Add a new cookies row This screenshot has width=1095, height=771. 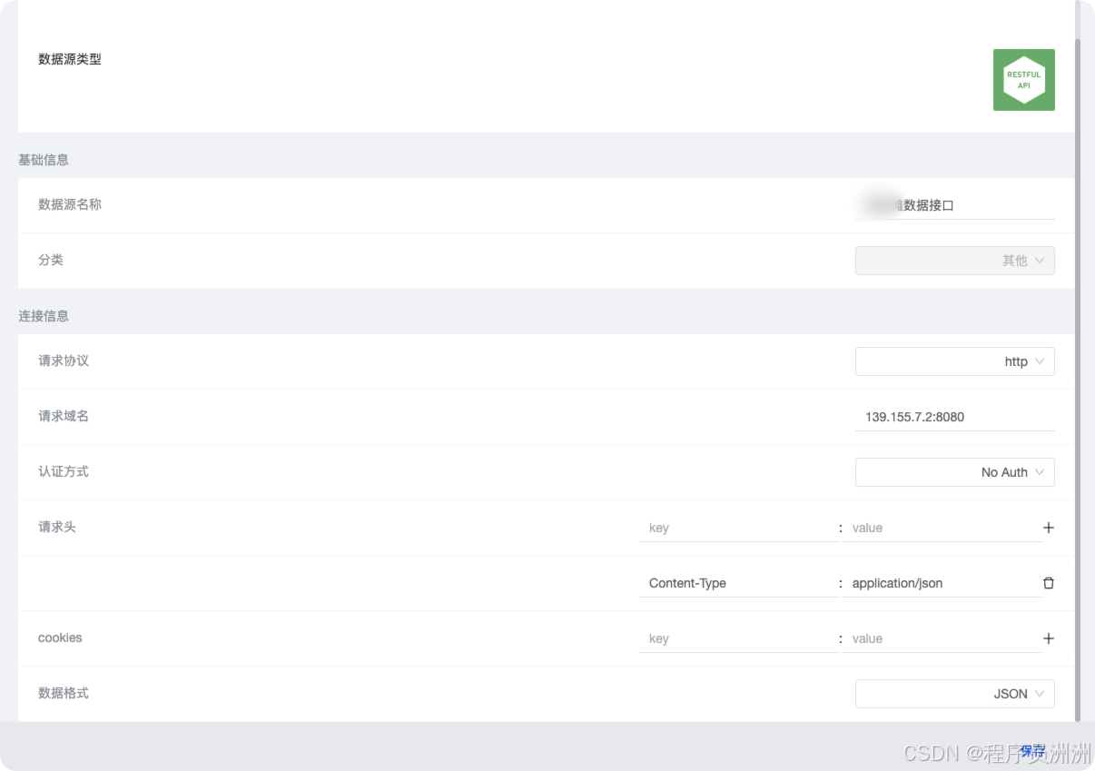point(1049,638)
